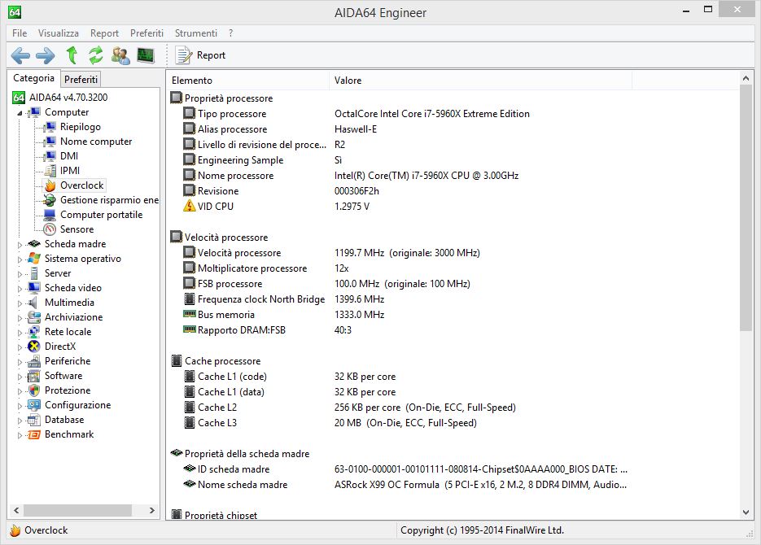Viewport: 761px width, 545px height.
Task: Select the Sensore tree item
Action: click(77, 229)
